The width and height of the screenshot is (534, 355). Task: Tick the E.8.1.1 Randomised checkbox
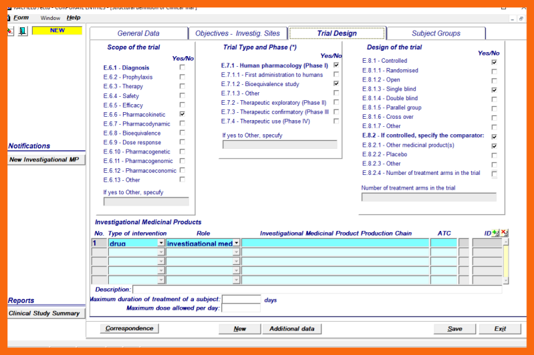(x=494, y=71)
